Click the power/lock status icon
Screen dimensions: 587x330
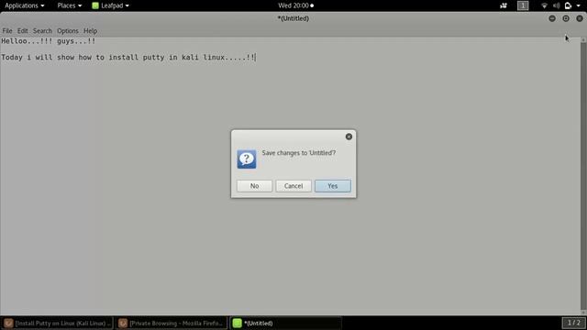click(x=568, y=5)
